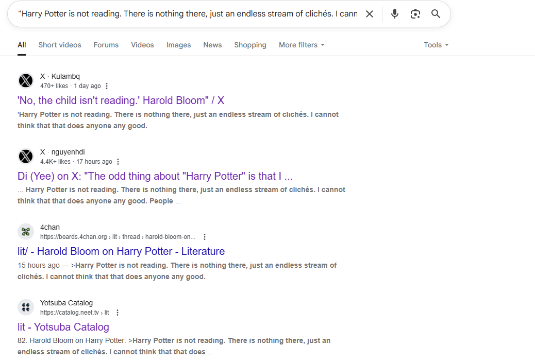Open the three-dot menu next to catalog.neet.tv

(x=118, y=313)
